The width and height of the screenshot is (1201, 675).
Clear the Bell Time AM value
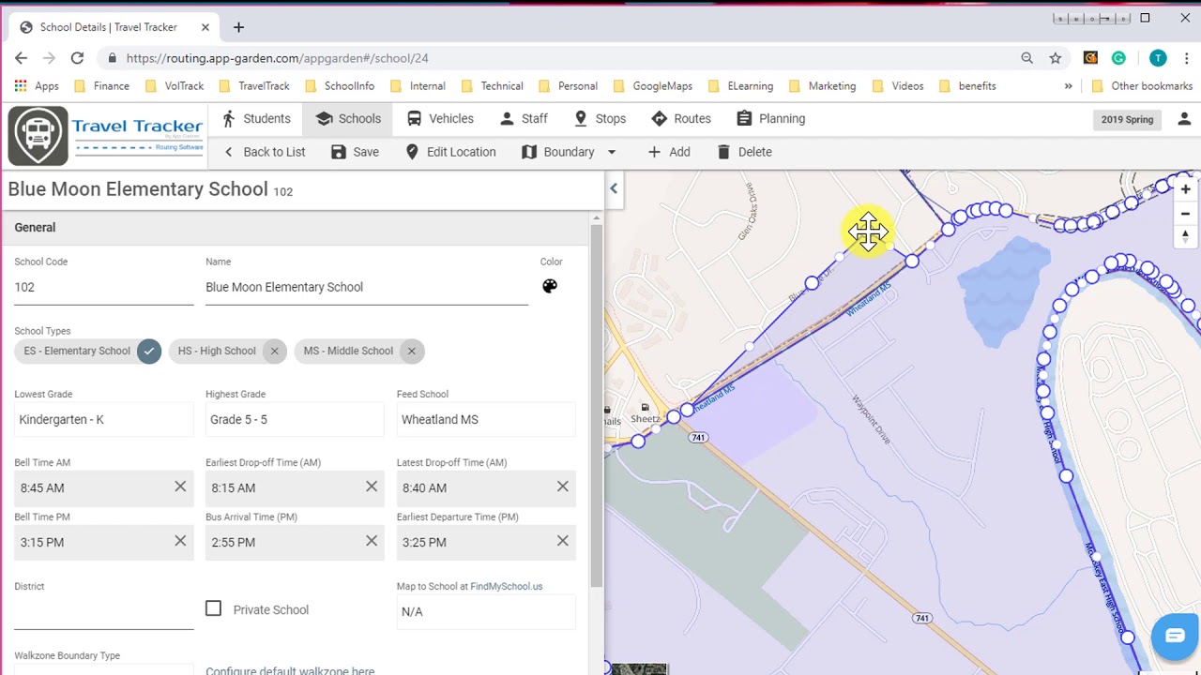click(180, 487)
